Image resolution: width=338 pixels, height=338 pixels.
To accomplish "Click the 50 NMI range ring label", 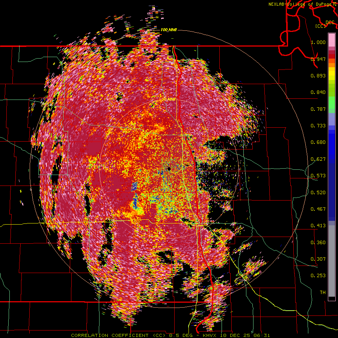I will pyautogui.click(x=169, y=100).
